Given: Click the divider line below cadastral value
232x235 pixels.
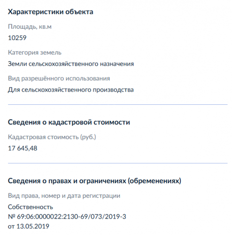Looking at the screenshot, I should (118, 163).
